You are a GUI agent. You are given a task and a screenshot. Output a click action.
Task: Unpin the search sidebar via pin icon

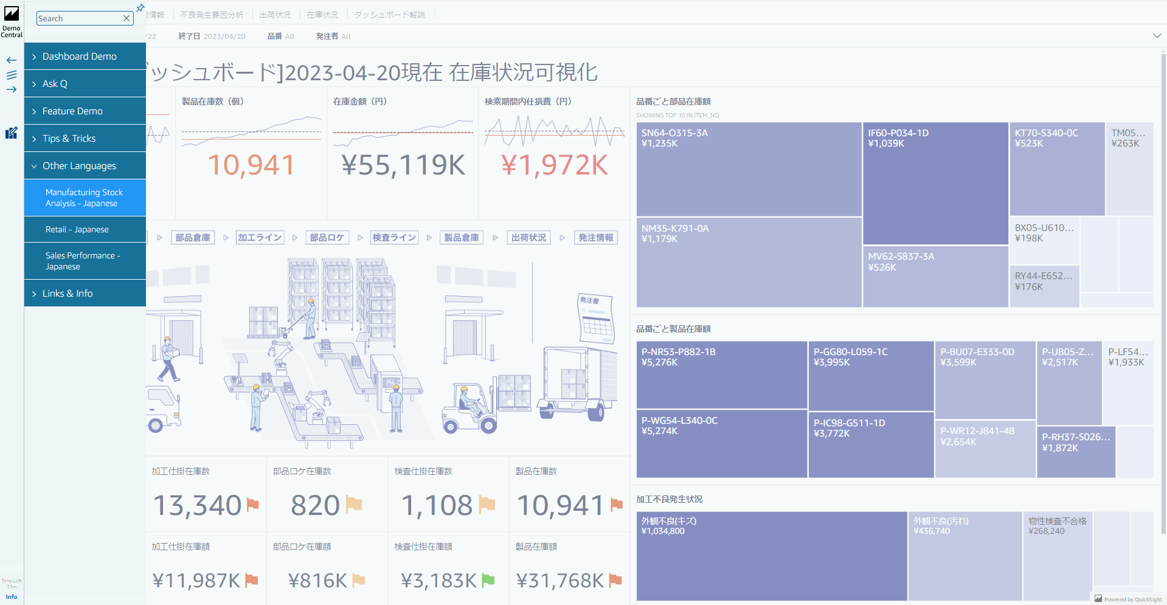[140, 8]
